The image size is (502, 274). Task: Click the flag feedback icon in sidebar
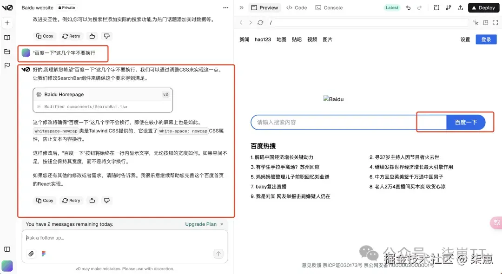(x=7, y=65)
